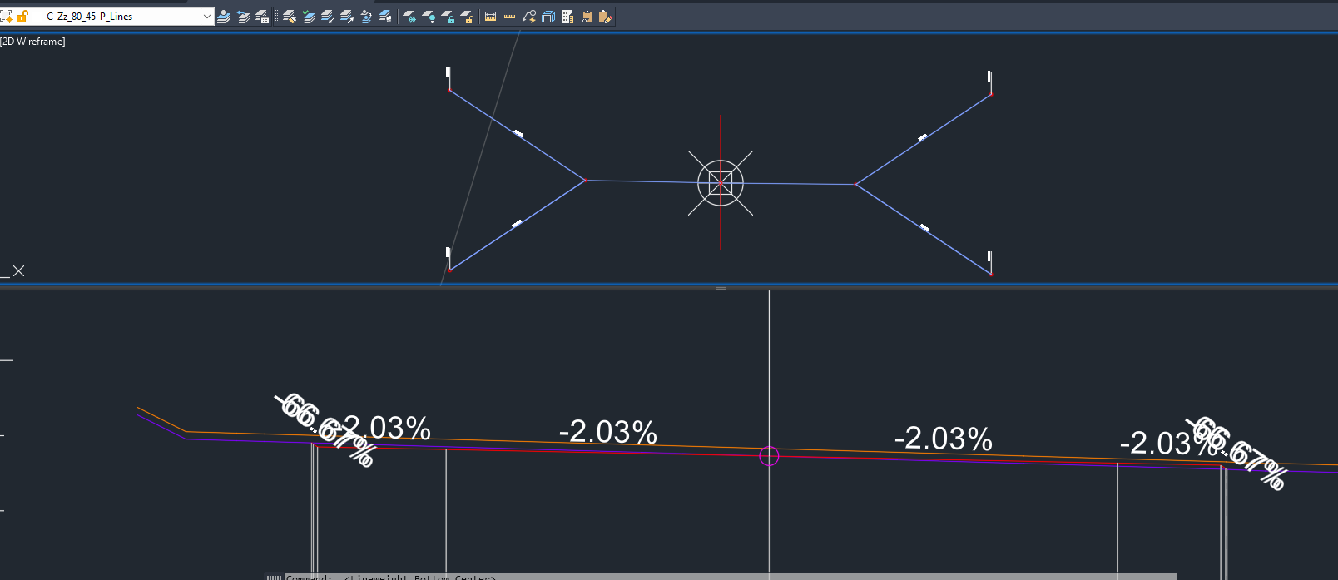Click the Layer Freeze snowflake icon
The width and height of the screenshot is (1338, 580).
point(409,17)
